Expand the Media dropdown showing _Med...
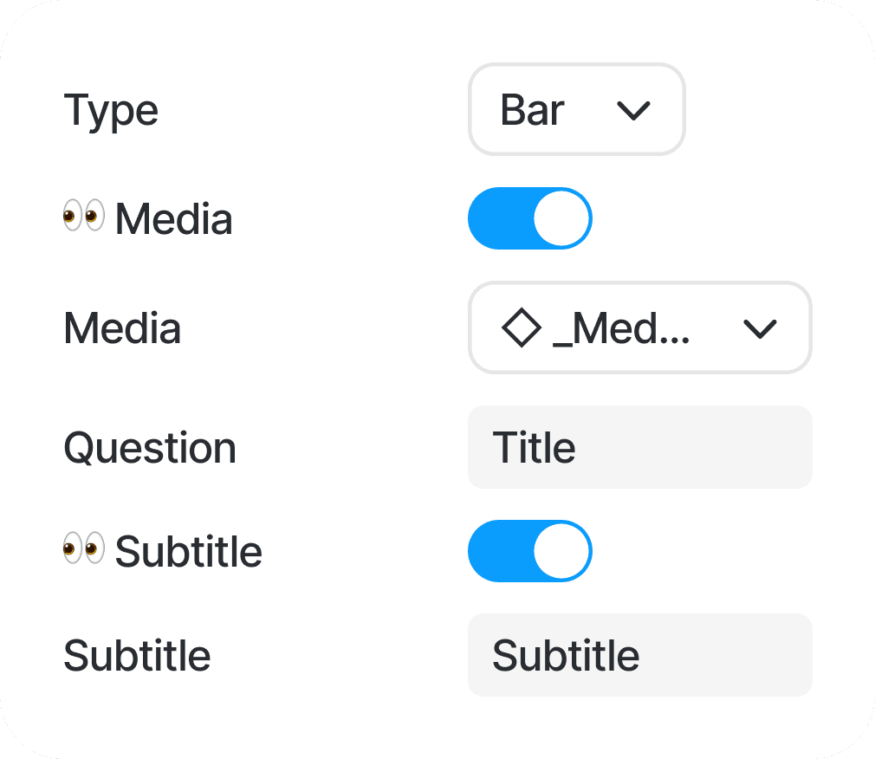This screenshot has width=875, height=759. tap(639, 328)
